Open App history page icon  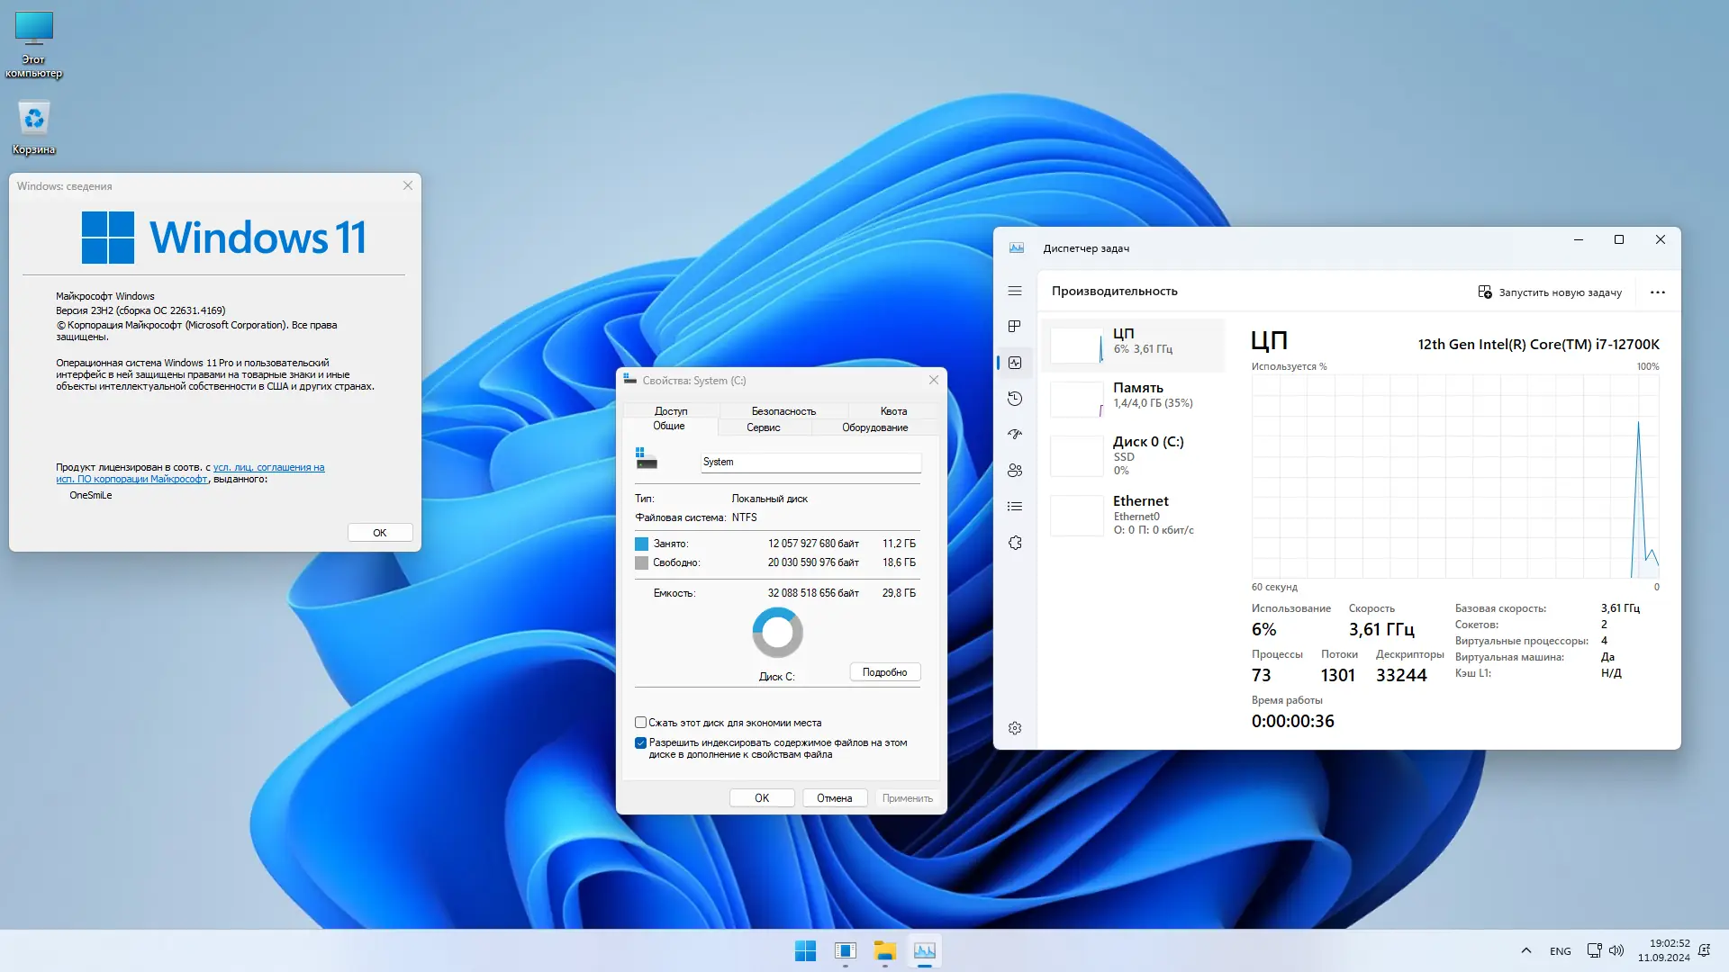click(x=1015, y=399)
